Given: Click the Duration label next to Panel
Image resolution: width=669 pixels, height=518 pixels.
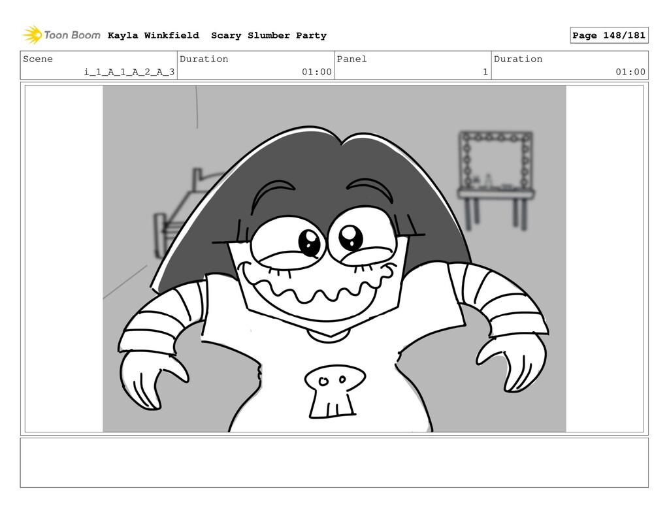Looking at the screenshot, I should tap(518, 59).
